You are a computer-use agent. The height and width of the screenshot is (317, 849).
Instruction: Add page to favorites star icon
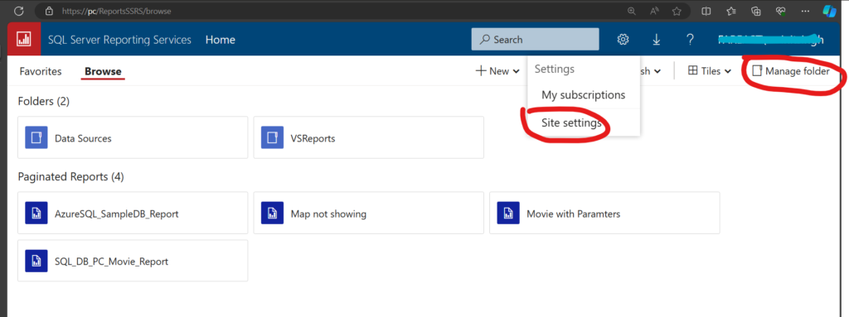coord(677,11)
